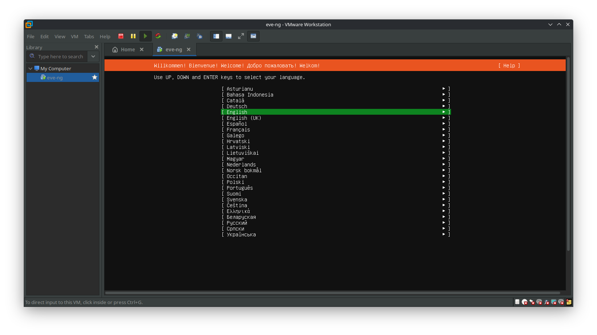
Task: Select the Українська language row
Action: tap(336, 234)
